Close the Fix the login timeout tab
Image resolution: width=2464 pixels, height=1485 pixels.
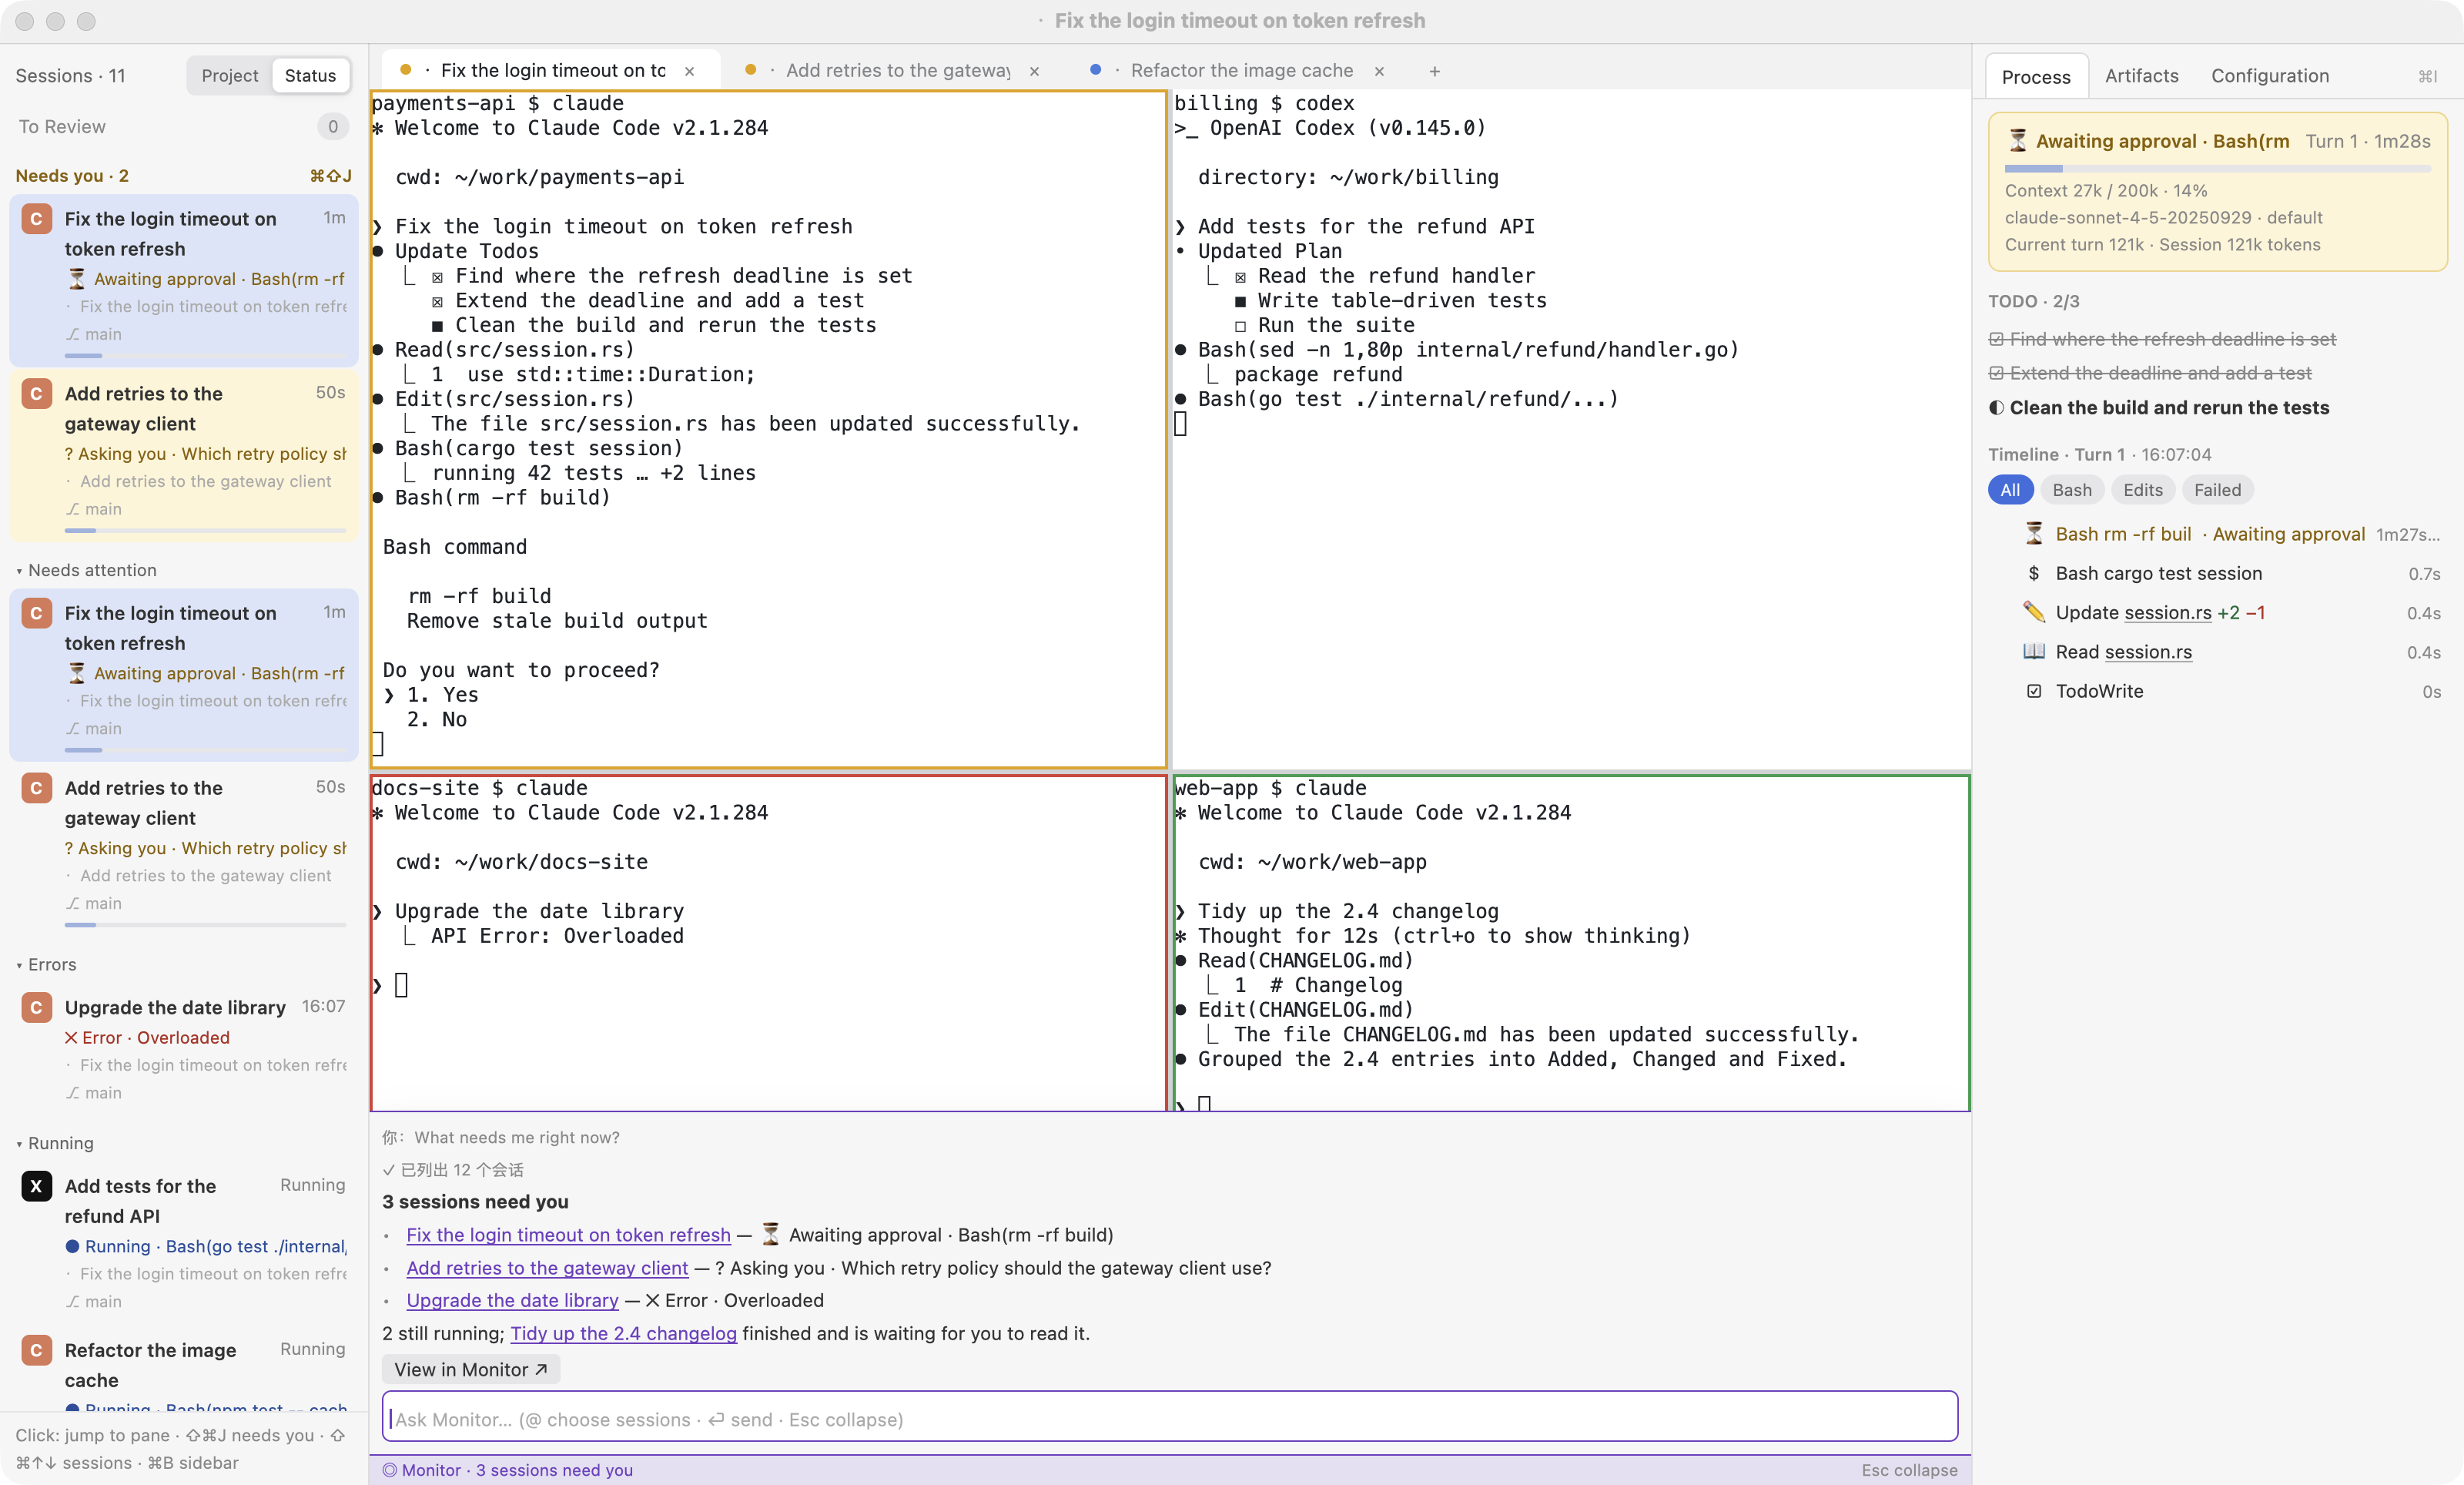689,71
